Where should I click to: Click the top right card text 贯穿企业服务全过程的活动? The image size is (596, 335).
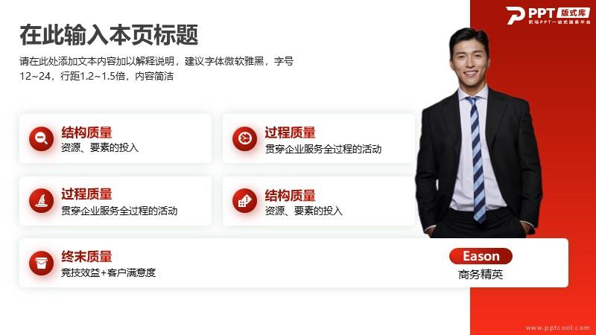coord(323,149)
